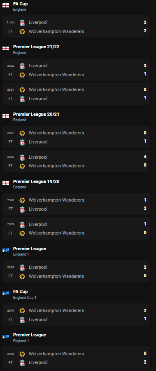Open the 2020 Wolves 1-2 Liverpool match card
Image resolution: width=156 pixels, height=371 pixels.
pos(76,204)
